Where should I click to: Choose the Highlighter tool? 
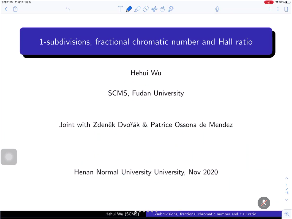pyautogui.click(x=137, y=9)
